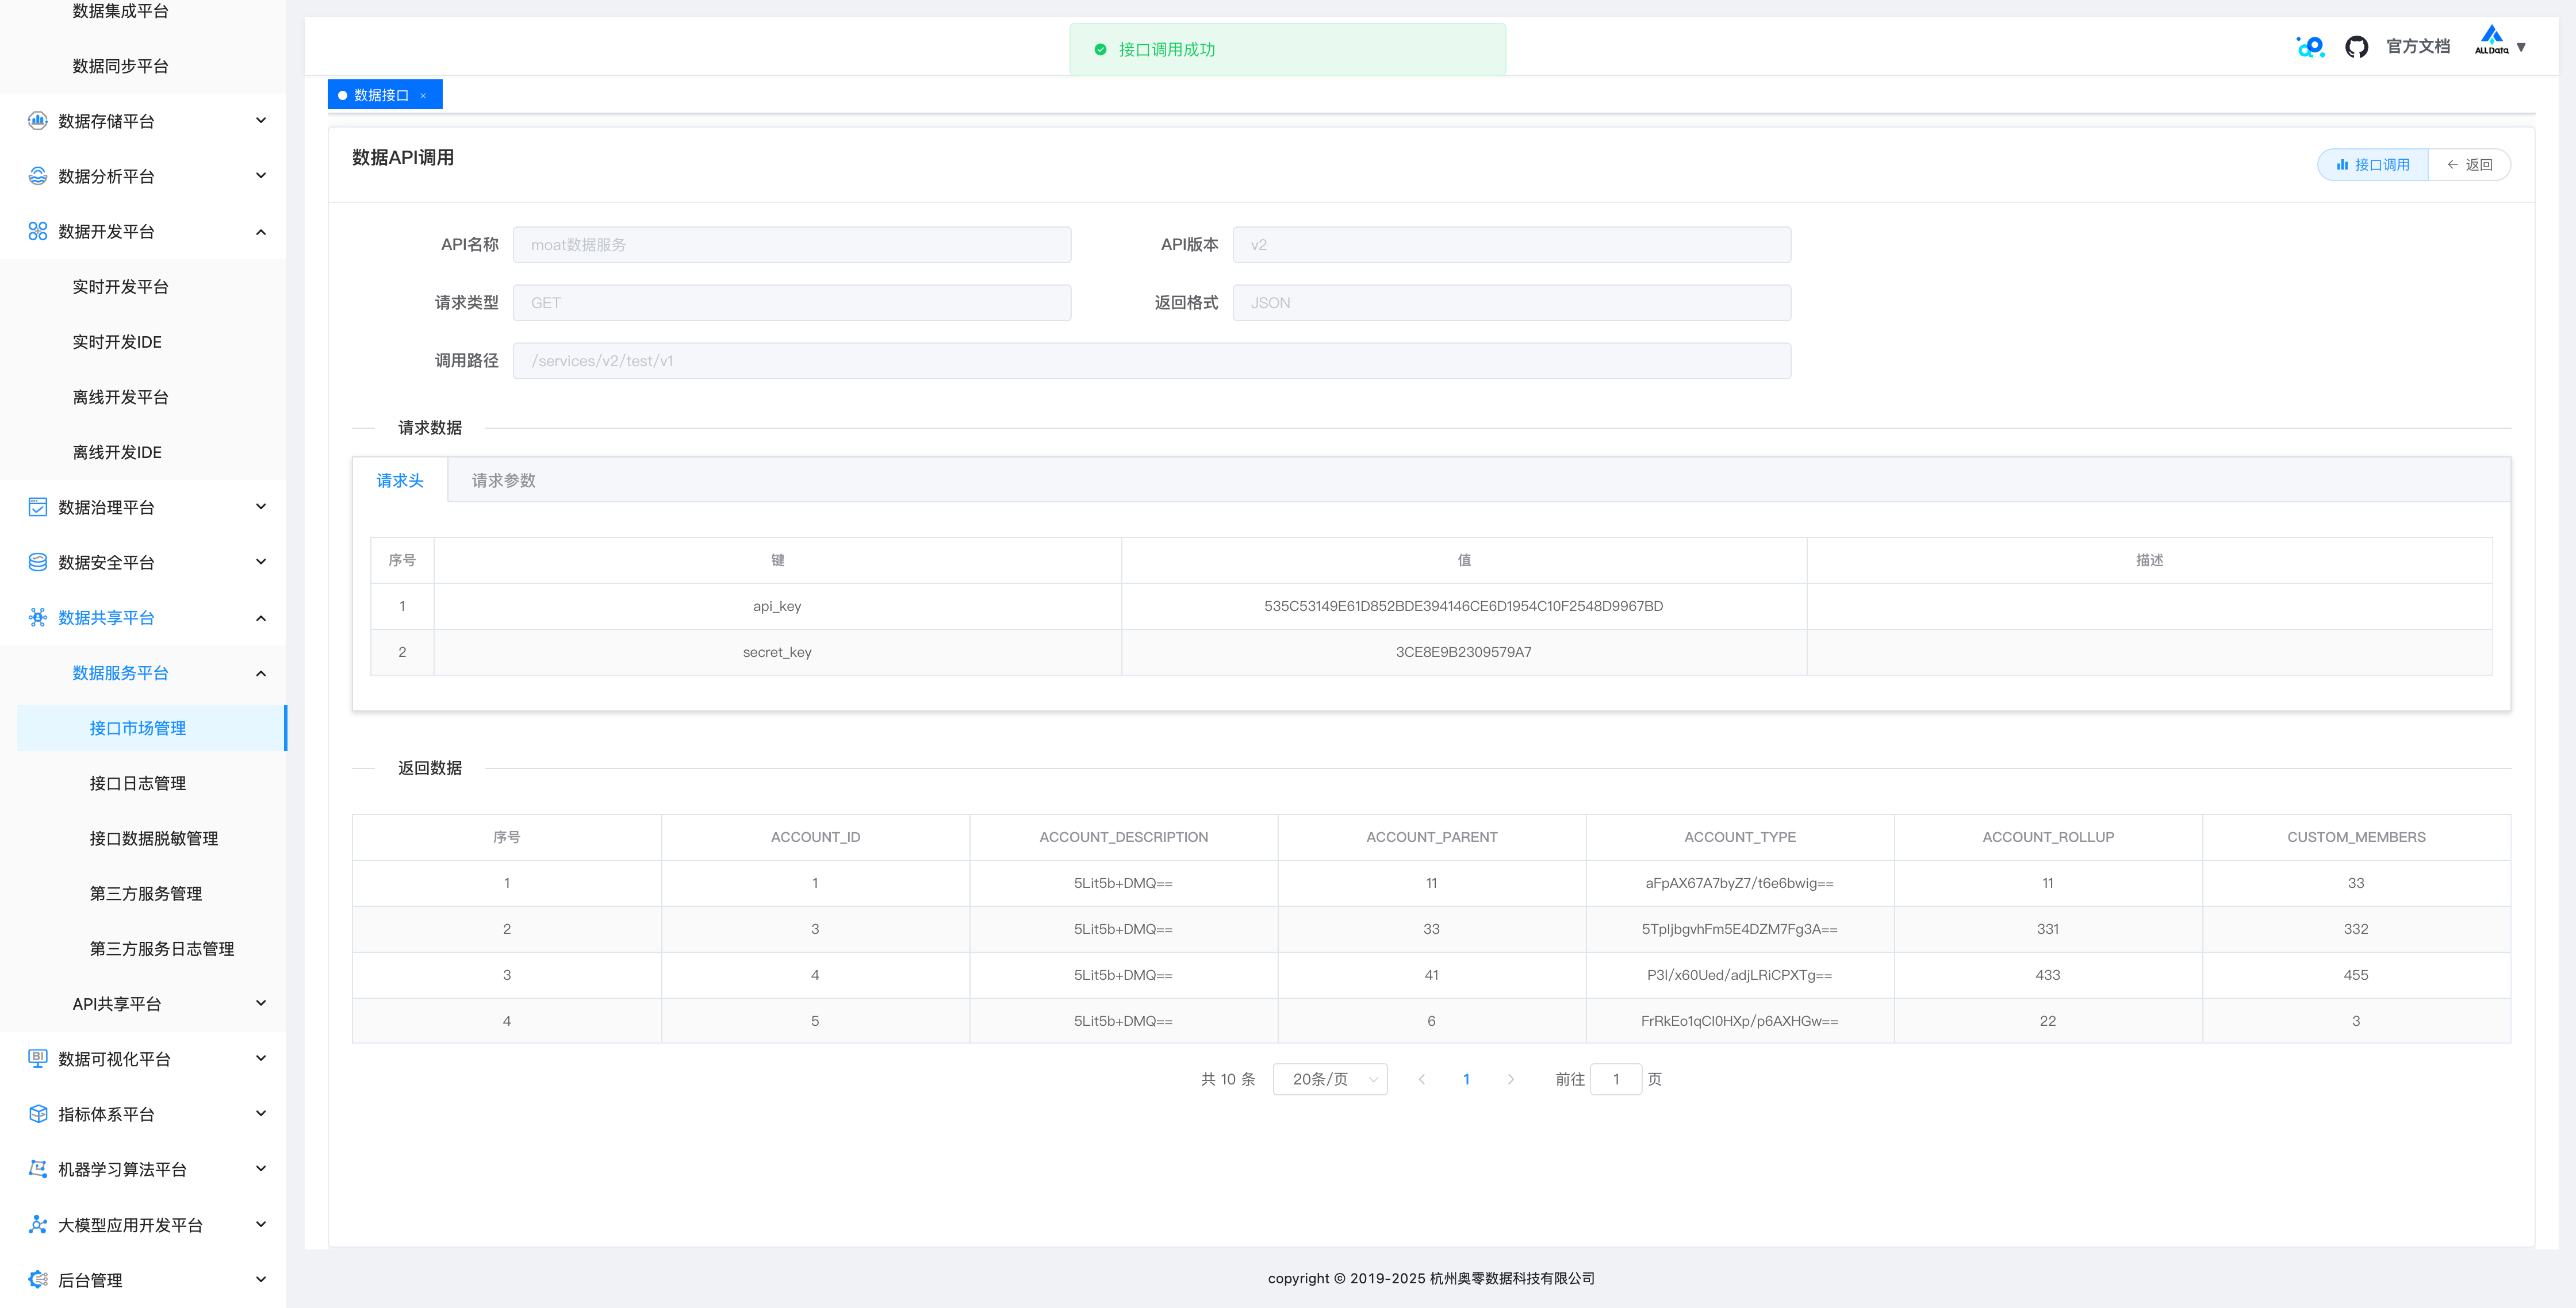Click the 数据安全平台 database icon
Screen dimensions: 2576x1308
tap(38, 561)
